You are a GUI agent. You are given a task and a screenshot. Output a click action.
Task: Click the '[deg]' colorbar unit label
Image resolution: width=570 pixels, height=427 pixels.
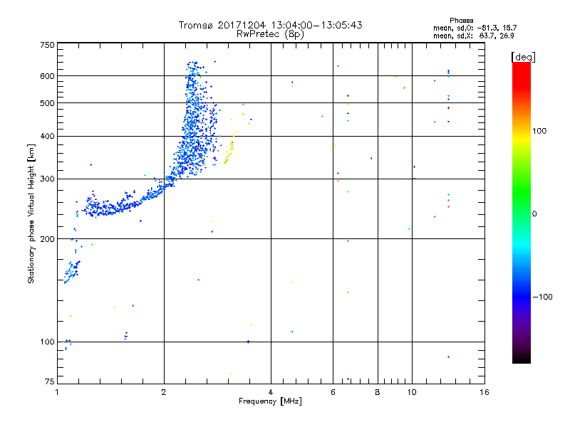tap(523, 57)
